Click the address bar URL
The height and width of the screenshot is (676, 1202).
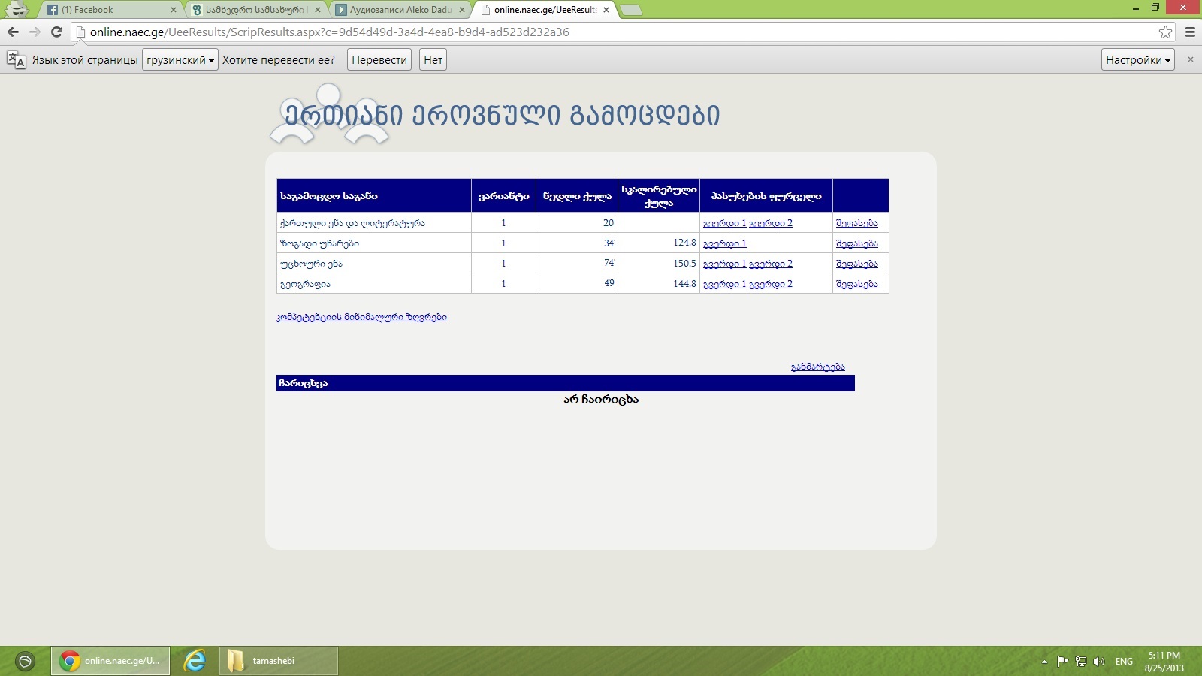pyautogui.click(x=330, y=32)
